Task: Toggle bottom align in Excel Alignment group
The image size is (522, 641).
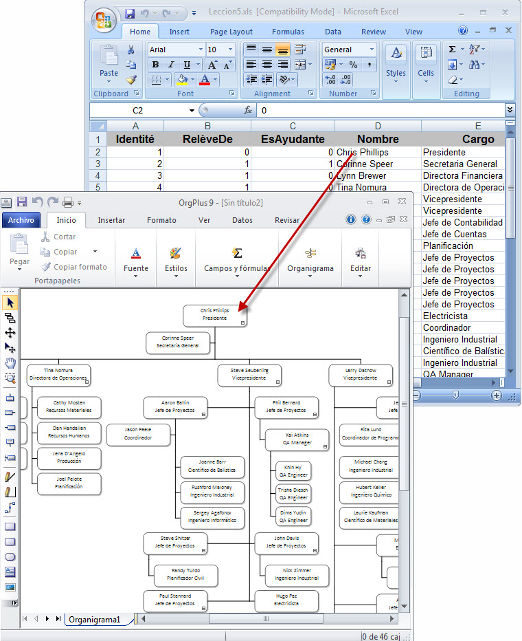Action: click(x=282, y=50)
